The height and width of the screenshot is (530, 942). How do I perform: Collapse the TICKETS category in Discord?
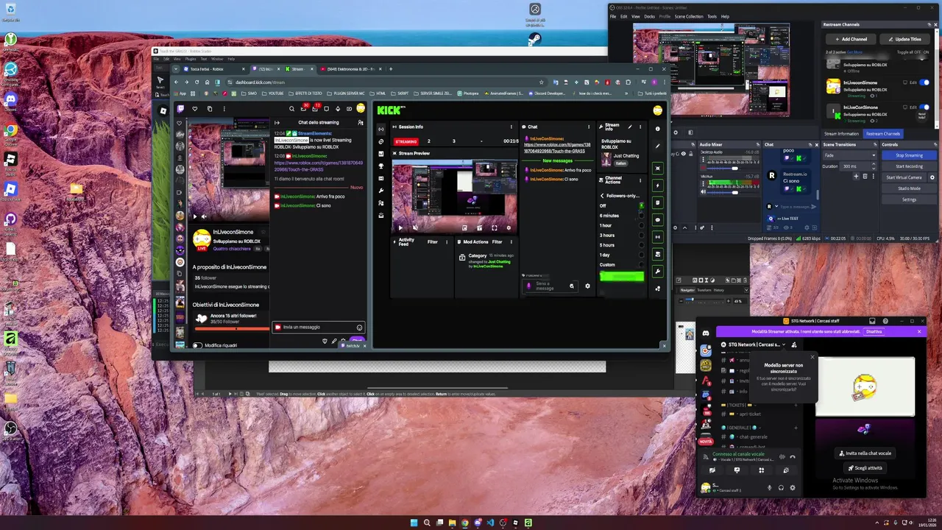pos(739,405)
